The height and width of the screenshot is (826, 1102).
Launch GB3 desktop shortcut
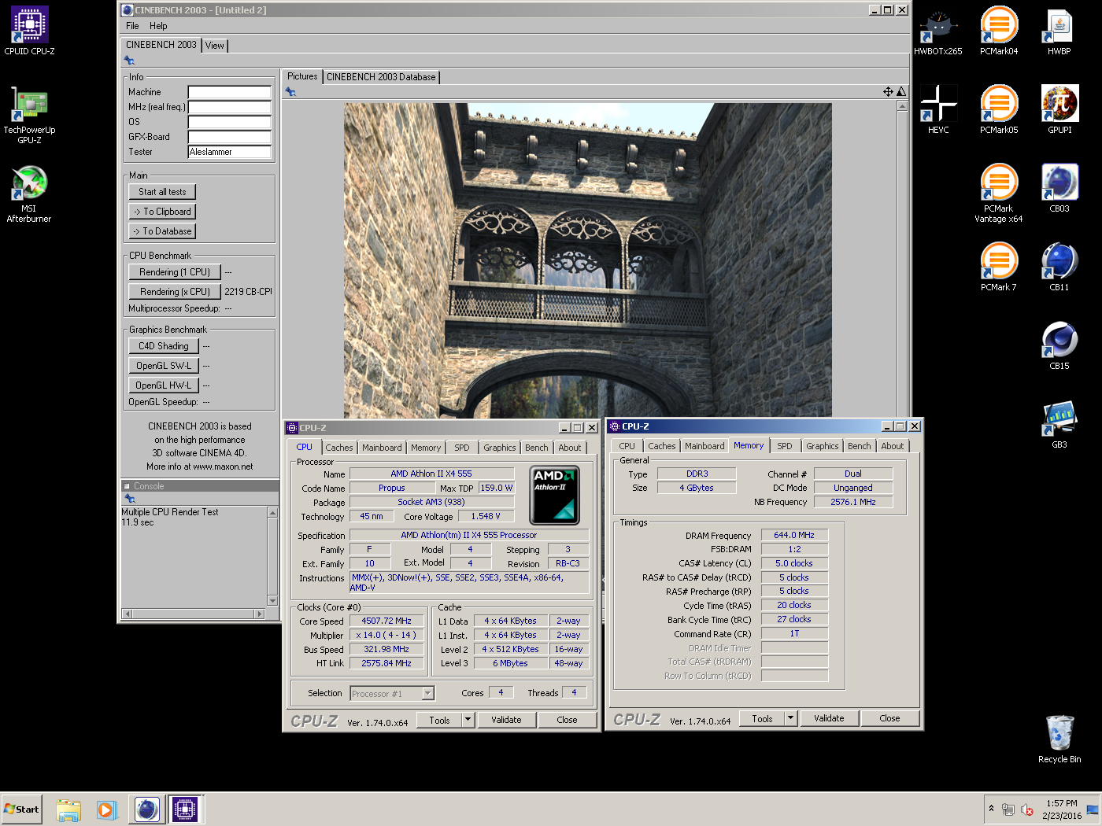click(x=1059, y=425)
